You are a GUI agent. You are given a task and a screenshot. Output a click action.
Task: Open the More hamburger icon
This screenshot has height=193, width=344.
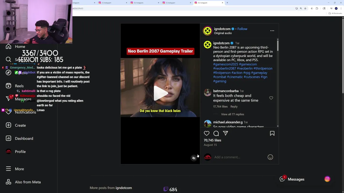pyautogui.click(x=8, y=169)
